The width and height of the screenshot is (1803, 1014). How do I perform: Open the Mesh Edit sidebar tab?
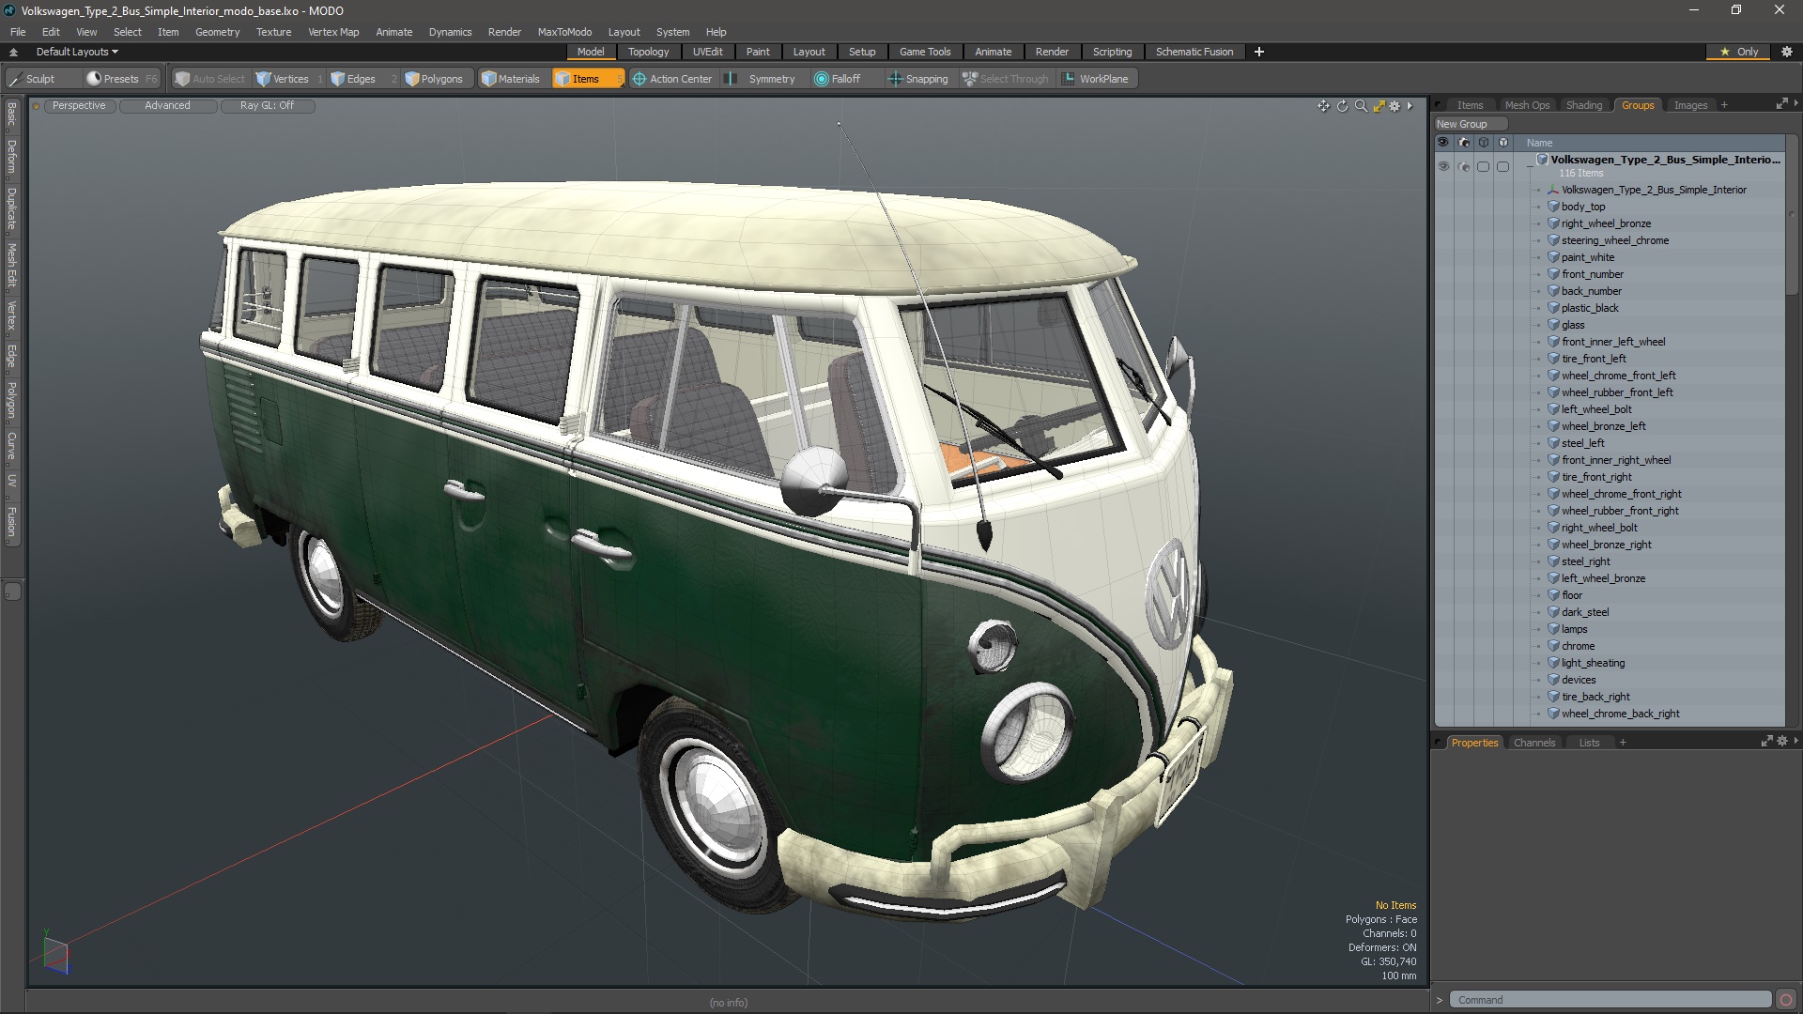[12, 266]
